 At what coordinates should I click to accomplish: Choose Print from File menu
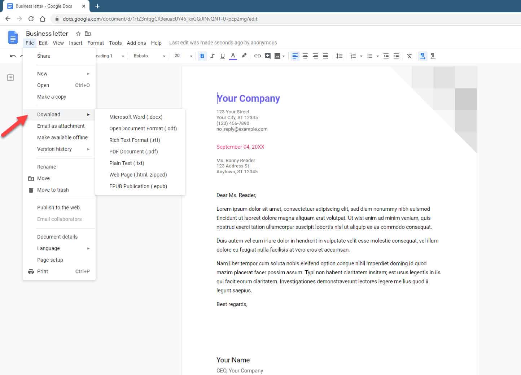pyautogui.click(x=60, y=271)
